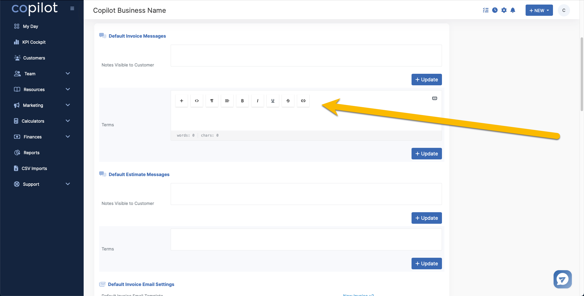Click the Copilot Business Name title

[130, 10]
